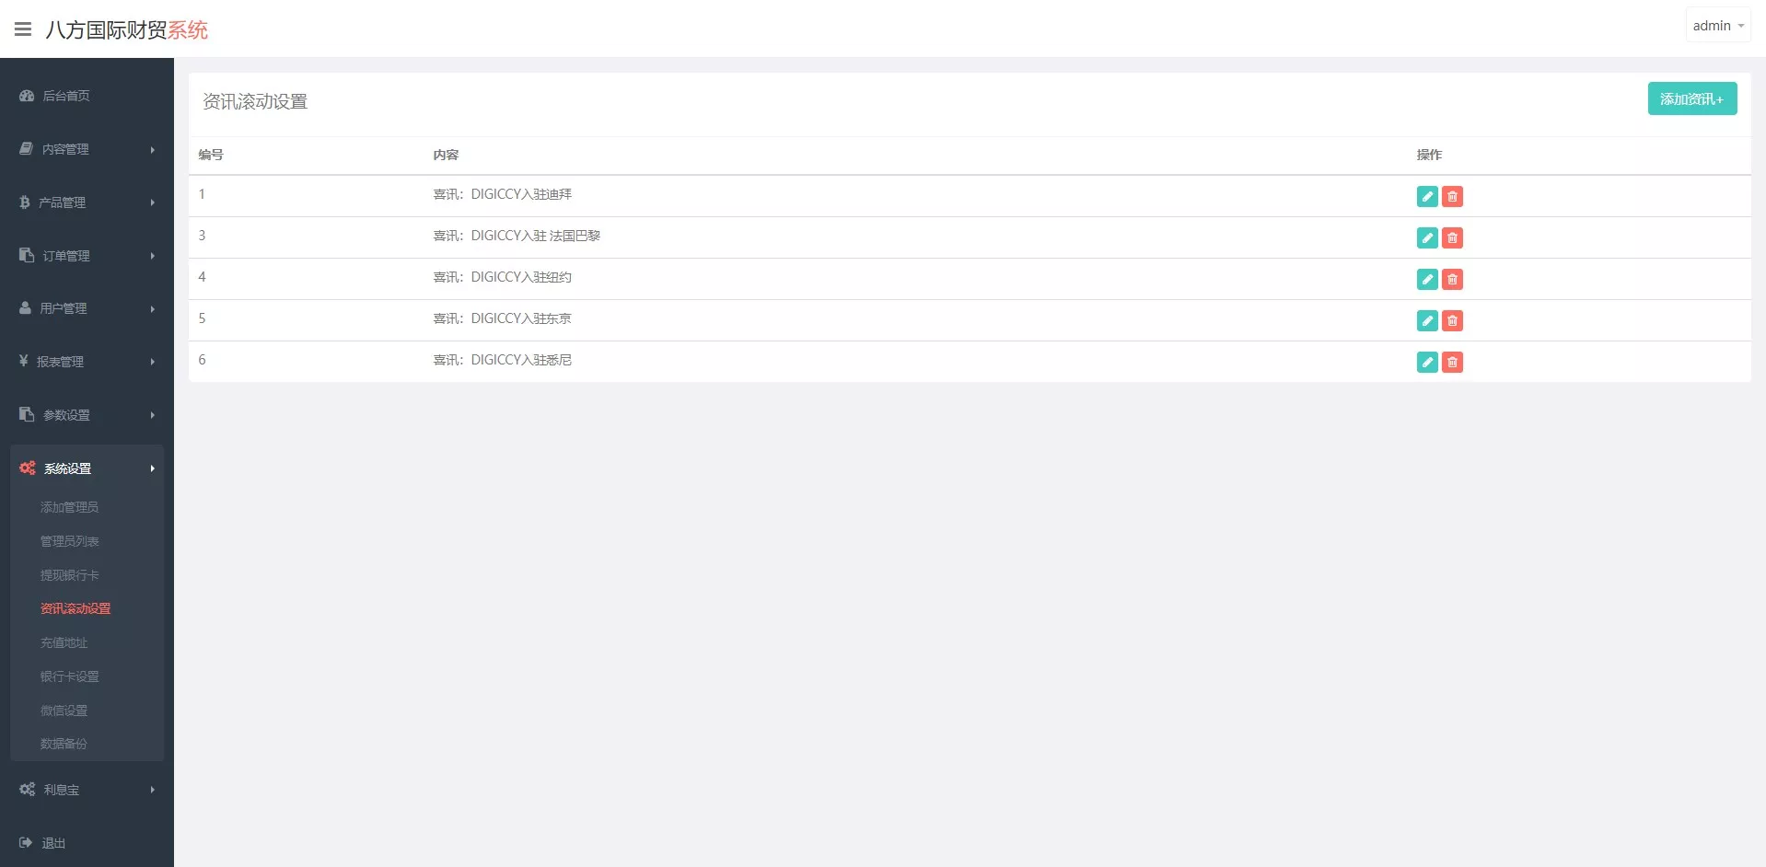Open the admin user dropdown
Image resolution: width=1766 pixels, height=867 pixels.
click(x=1717, y=26)
